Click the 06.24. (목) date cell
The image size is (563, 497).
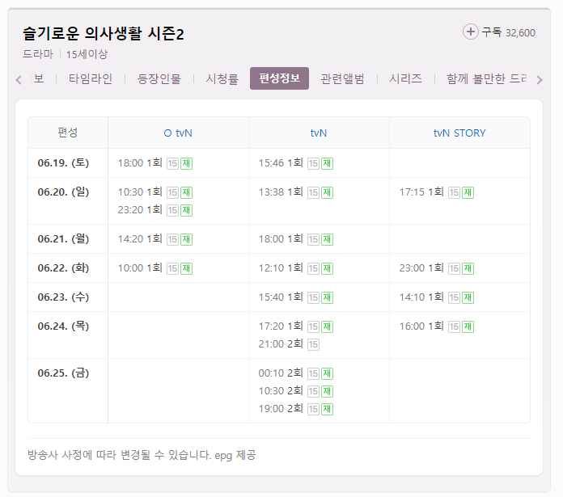click(x=63, y=326)
